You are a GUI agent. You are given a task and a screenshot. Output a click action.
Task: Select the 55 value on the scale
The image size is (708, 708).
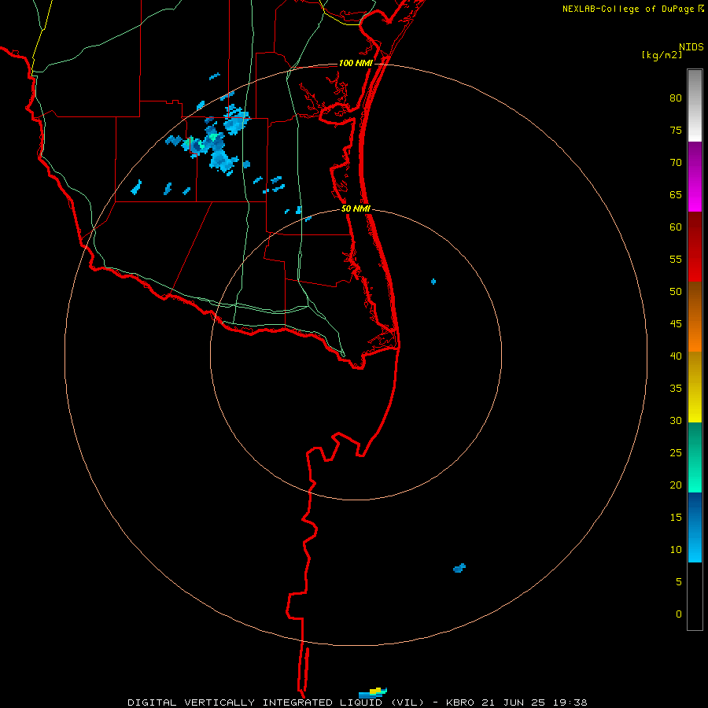(x=676, y=259)
